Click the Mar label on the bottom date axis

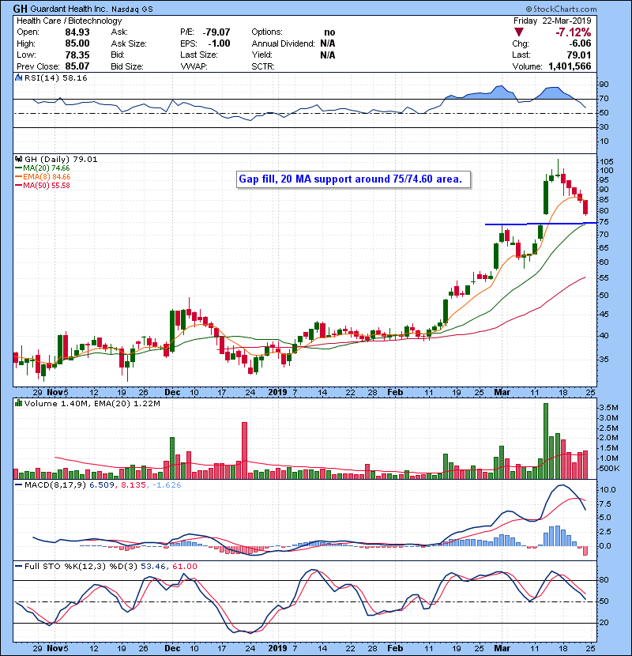click(502, 648)
